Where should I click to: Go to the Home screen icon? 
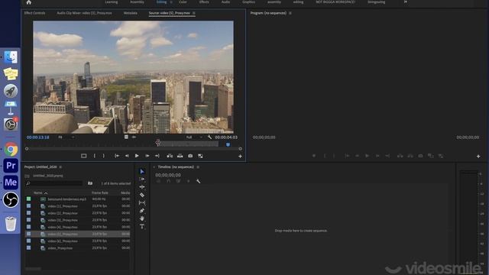[29, 2]
